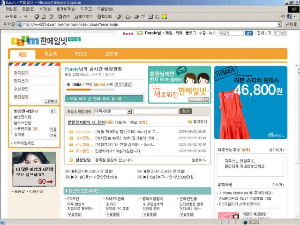Click the Daum logo
Screen dimensions: 300x225
coord(25,41)
